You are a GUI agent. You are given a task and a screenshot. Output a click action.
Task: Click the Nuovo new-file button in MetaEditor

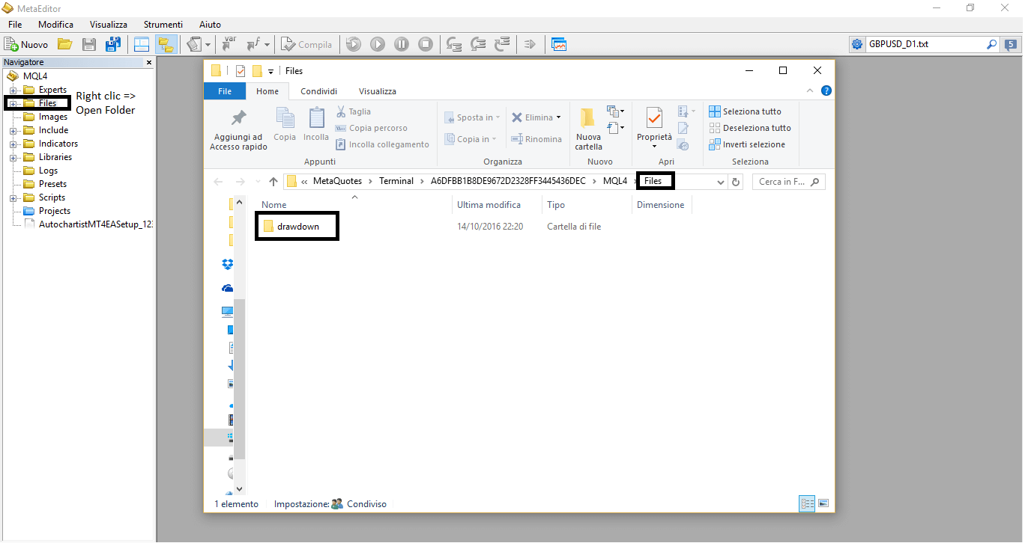[27, 44]
